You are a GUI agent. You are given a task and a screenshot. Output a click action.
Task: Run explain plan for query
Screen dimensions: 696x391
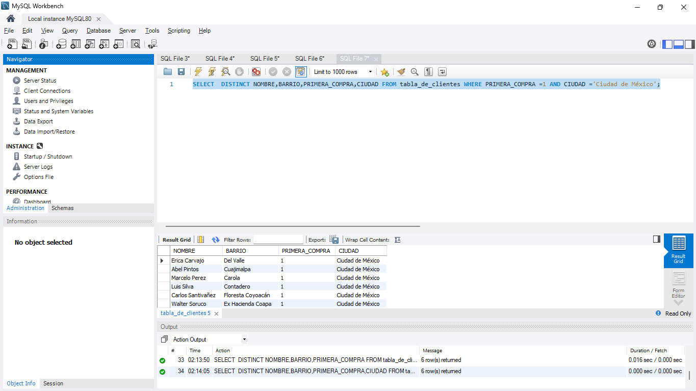click(x=226, y=72)
